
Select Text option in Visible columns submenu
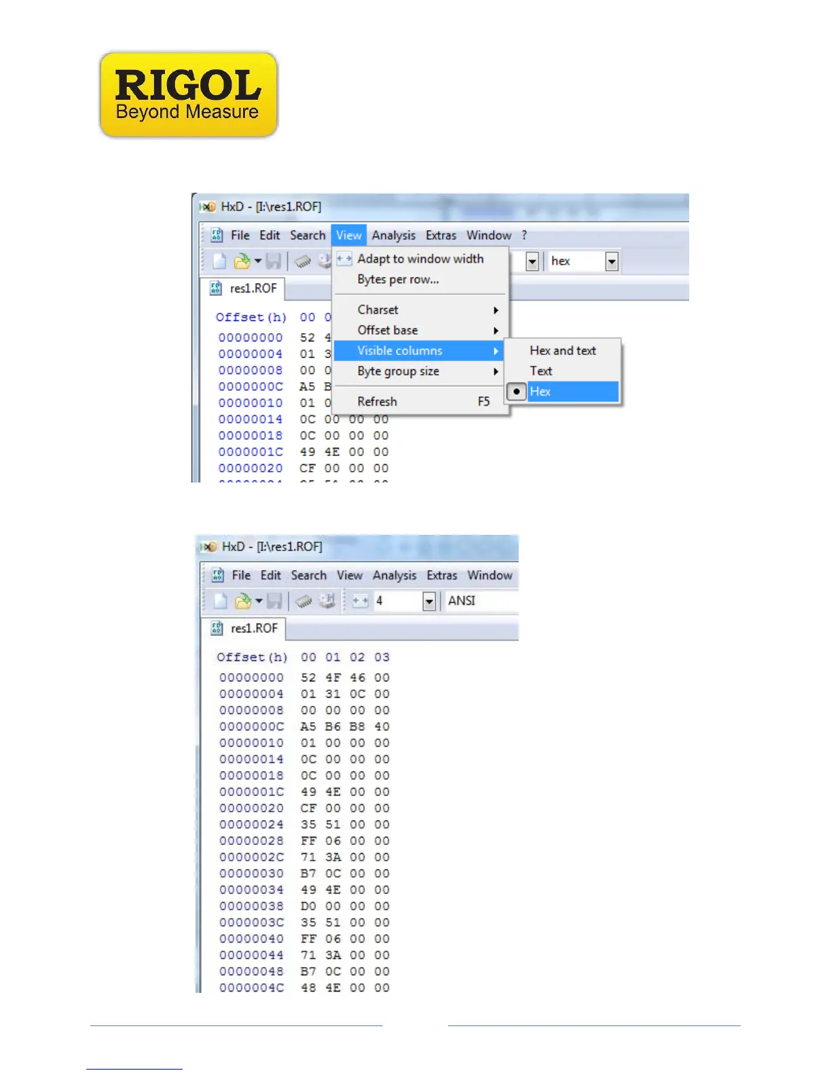click(x=563, y=371)
